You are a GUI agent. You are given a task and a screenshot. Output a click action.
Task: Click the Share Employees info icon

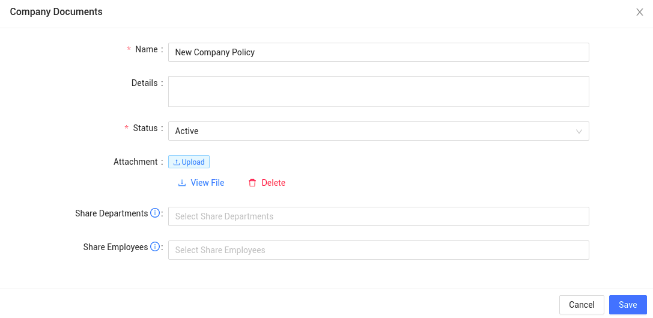155,247
